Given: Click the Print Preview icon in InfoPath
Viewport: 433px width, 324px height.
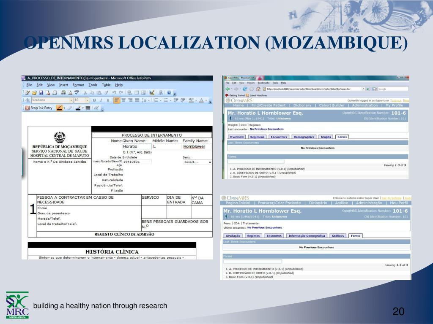Looking at the screenshot, I should (70, 93).
